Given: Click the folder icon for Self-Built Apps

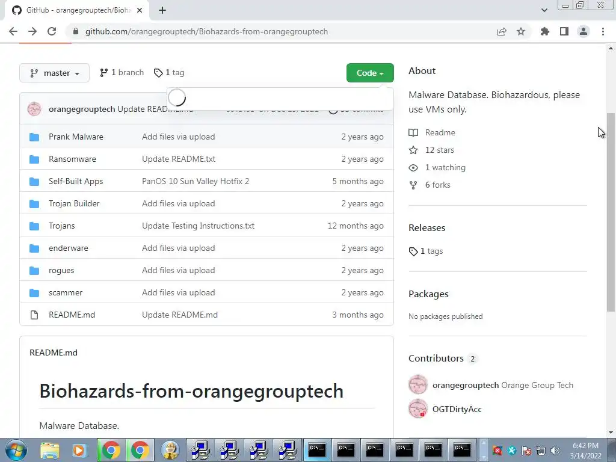Looking at the screenshot, I should click(34, 182).
